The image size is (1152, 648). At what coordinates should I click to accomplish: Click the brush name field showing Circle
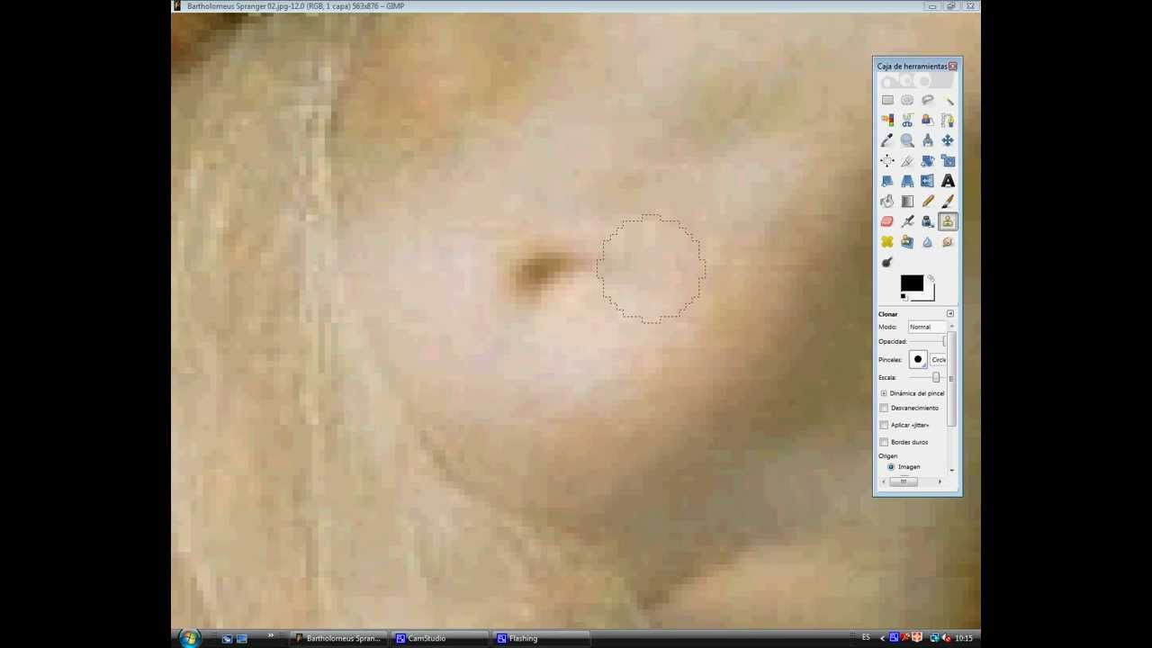click(938, 359)
